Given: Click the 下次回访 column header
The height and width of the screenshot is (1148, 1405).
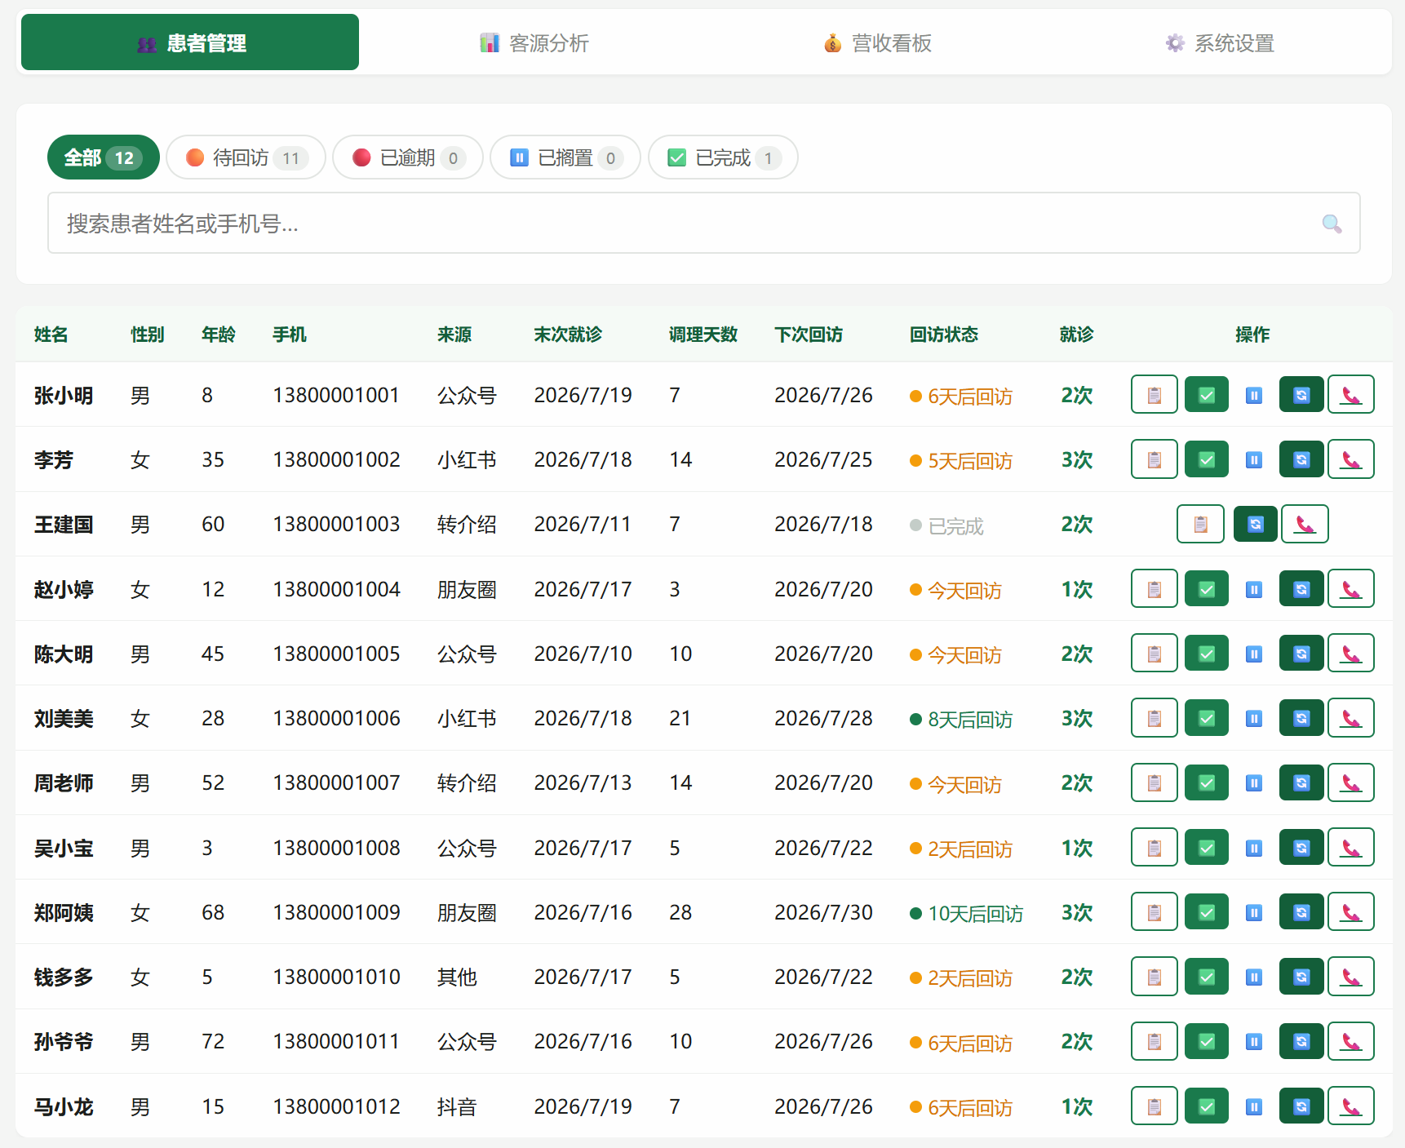Looking at the screenshot, I should pos(809,335).
